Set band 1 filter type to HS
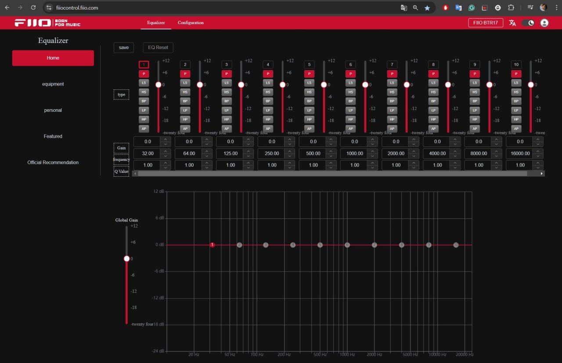 click(x=144, y=92)
